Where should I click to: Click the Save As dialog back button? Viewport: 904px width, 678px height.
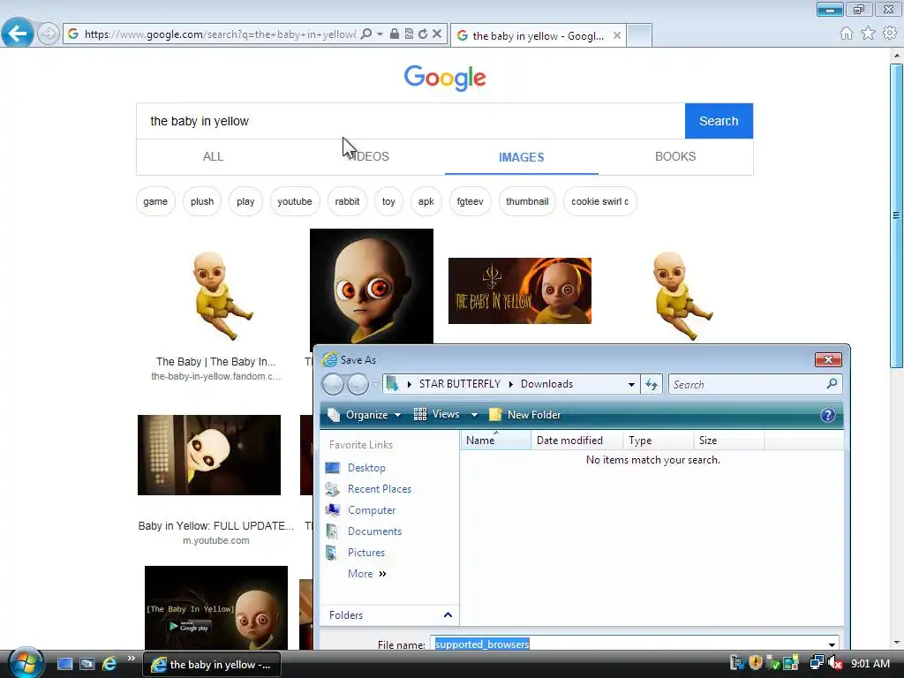click(x=333, y=384)
